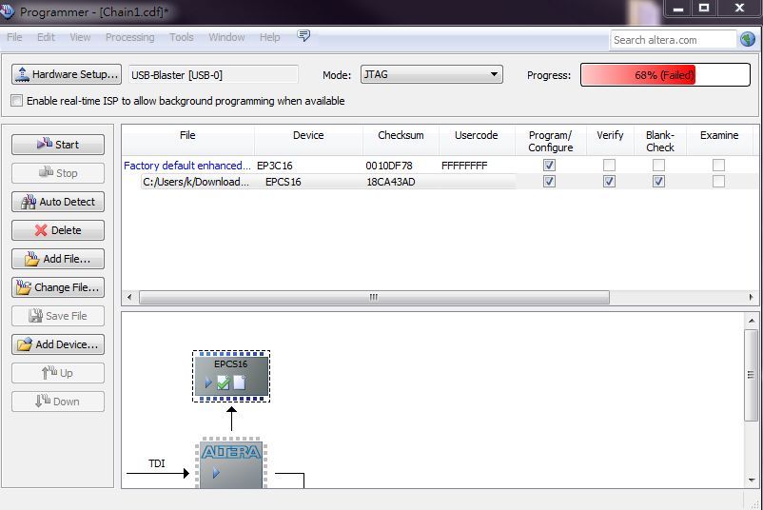This screenshot has height=510, width=763.
Task: Click the Save File button
Action: point(58,316)
